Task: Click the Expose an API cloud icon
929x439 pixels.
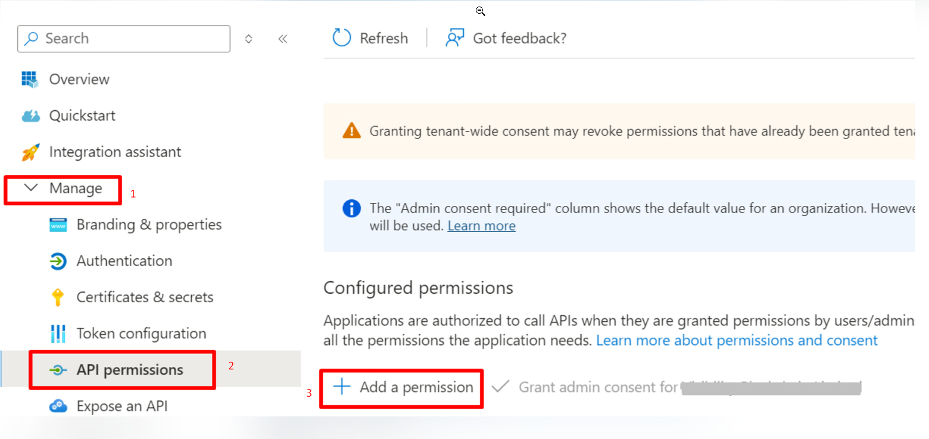Action: click(58, 406)
